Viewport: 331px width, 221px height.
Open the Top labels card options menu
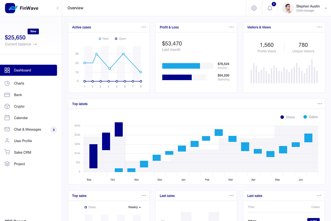[319, 104]
